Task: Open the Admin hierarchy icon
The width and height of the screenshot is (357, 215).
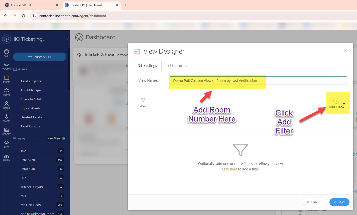Action: click(x=6, y=155)
